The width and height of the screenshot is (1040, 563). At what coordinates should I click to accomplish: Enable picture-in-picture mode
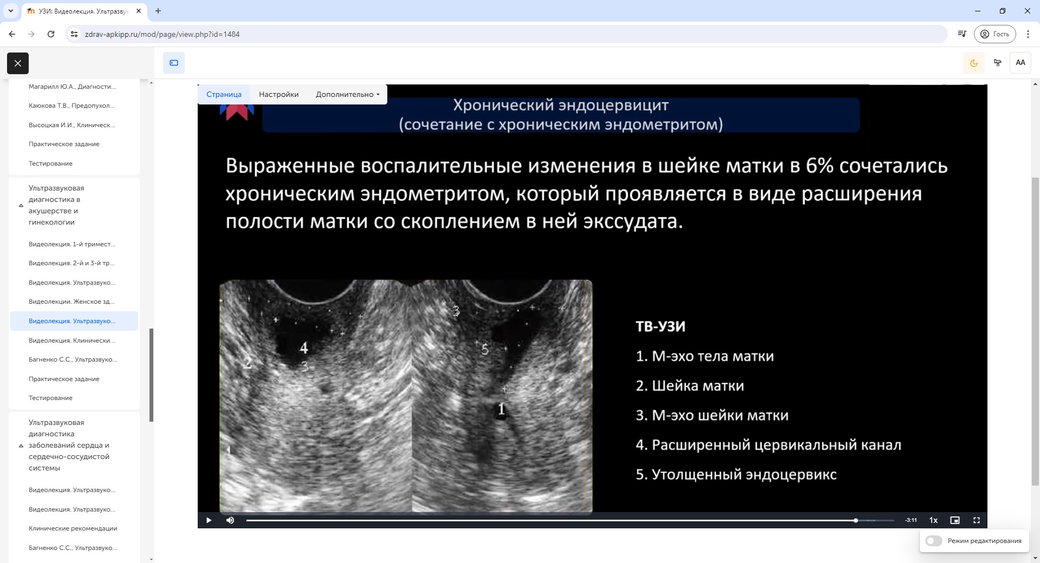954,520
